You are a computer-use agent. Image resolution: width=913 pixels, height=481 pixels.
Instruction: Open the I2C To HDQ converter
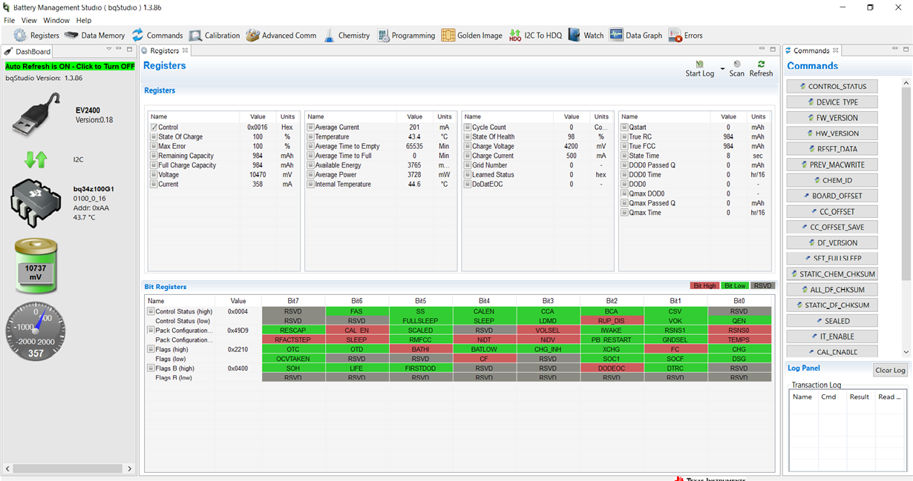536,36
